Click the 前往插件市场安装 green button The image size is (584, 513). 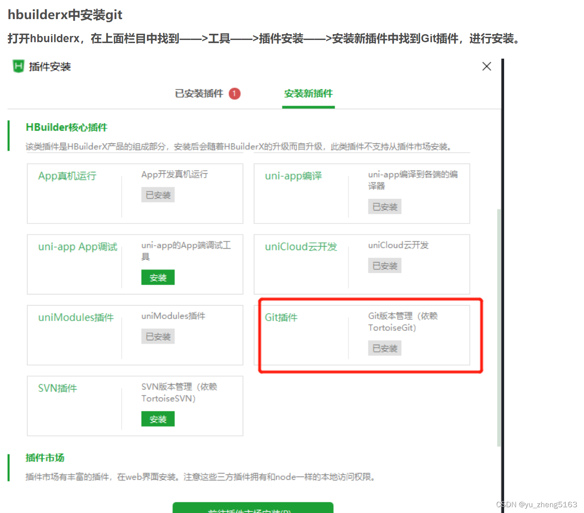(x=253, y=508)
